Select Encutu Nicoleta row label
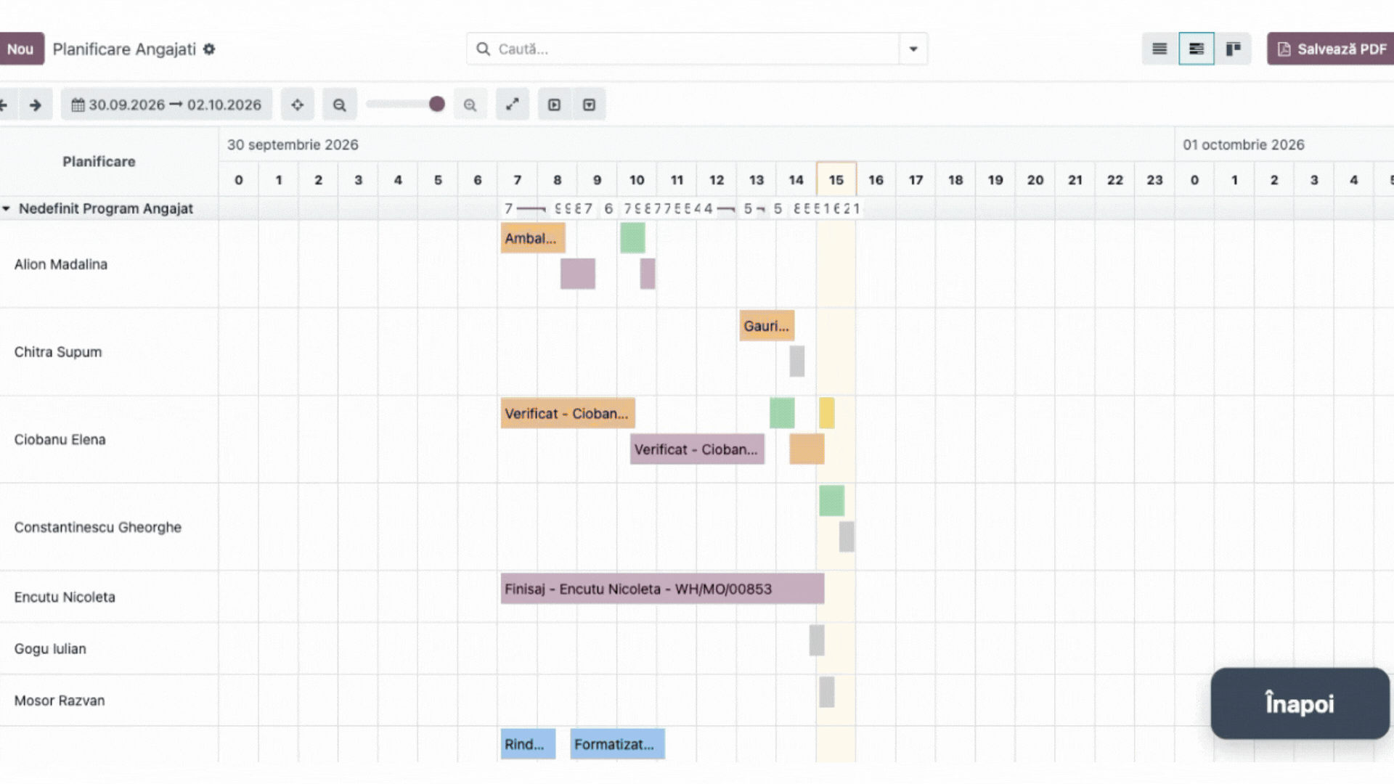The width and height of the screenshot is (1394, 784). 65,597
